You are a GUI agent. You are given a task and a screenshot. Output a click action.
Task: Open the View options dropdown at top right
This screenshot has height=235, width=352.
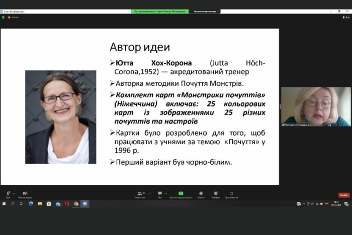tap(346, 17)
